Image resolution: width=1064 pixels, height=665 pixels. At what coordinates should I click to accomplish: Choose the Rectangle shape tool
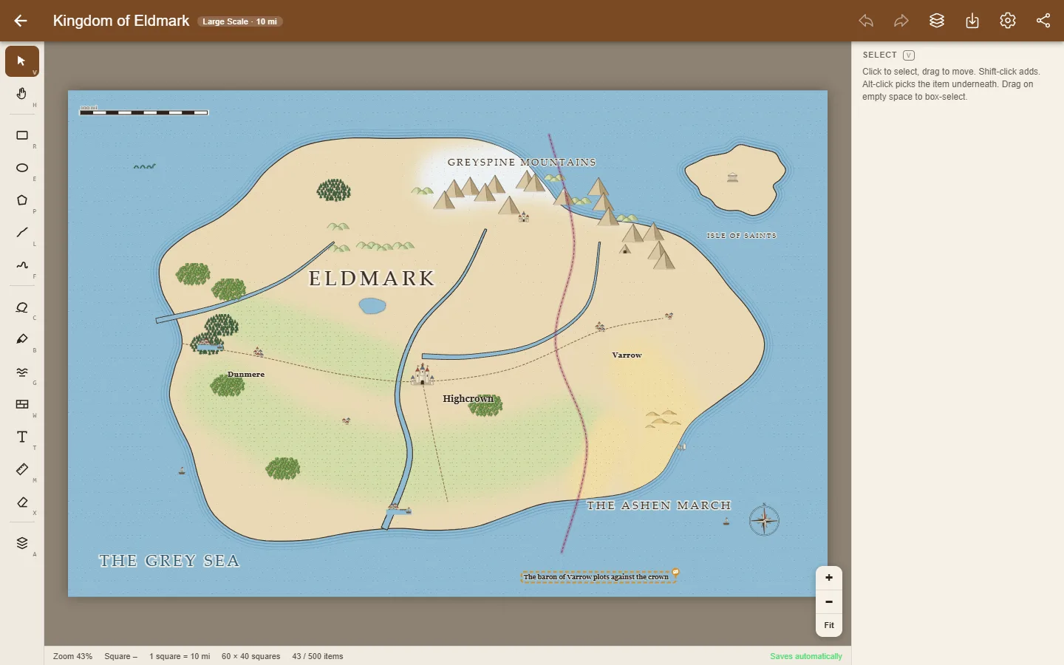[22, 135]
